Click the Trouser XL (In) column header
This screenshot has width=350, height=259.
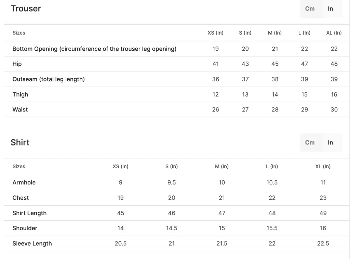[x=334, y=33]
